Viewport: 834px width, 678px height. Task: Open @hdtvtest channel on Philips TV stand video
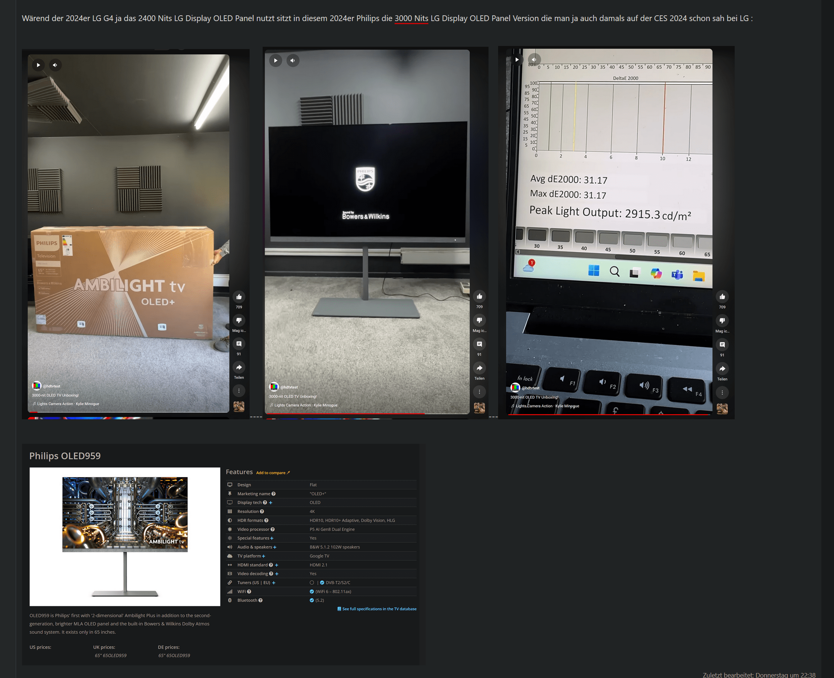point(289,387)
